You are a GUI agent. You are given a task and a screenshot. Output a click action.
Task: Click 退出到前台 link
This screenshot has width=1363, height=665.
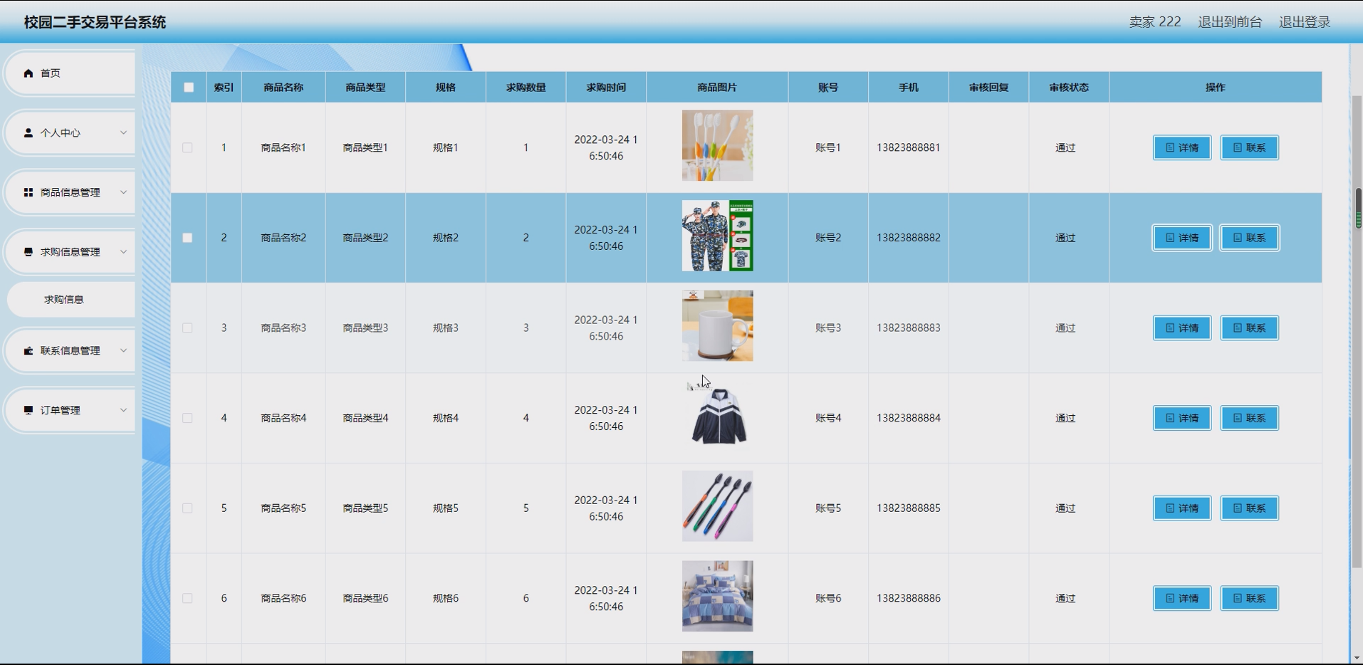(1230, 22)
